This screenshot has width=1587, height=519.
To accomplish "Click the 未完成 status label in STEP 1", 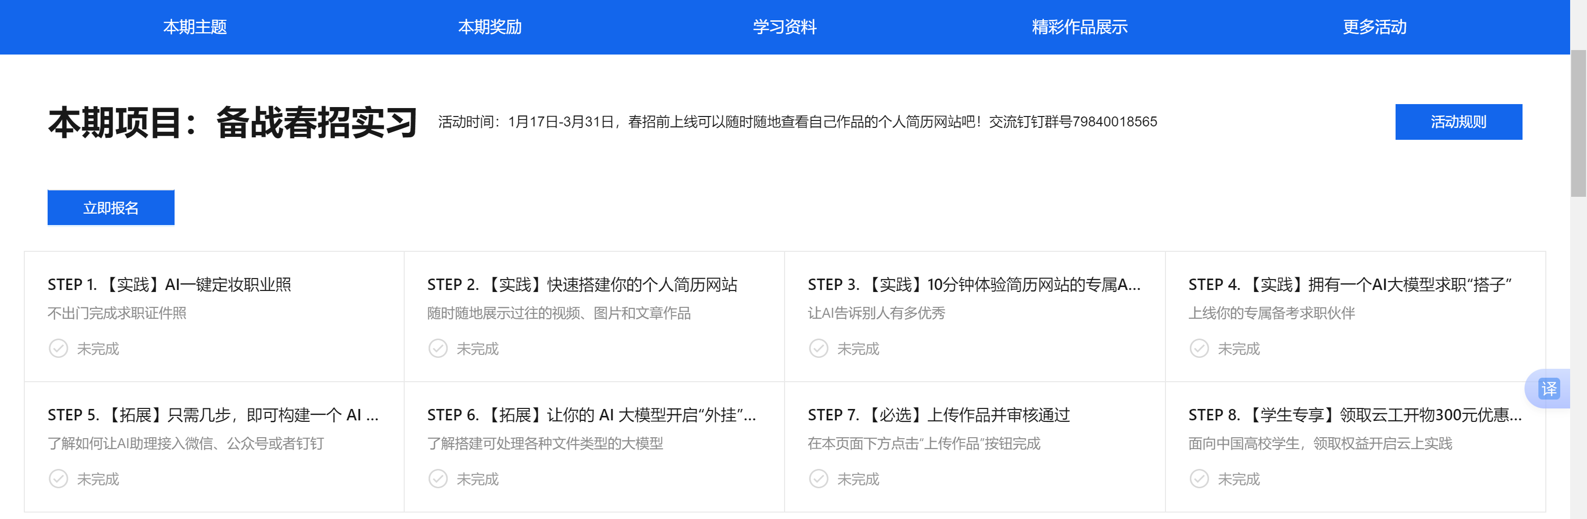I will (x=98, y=349).
